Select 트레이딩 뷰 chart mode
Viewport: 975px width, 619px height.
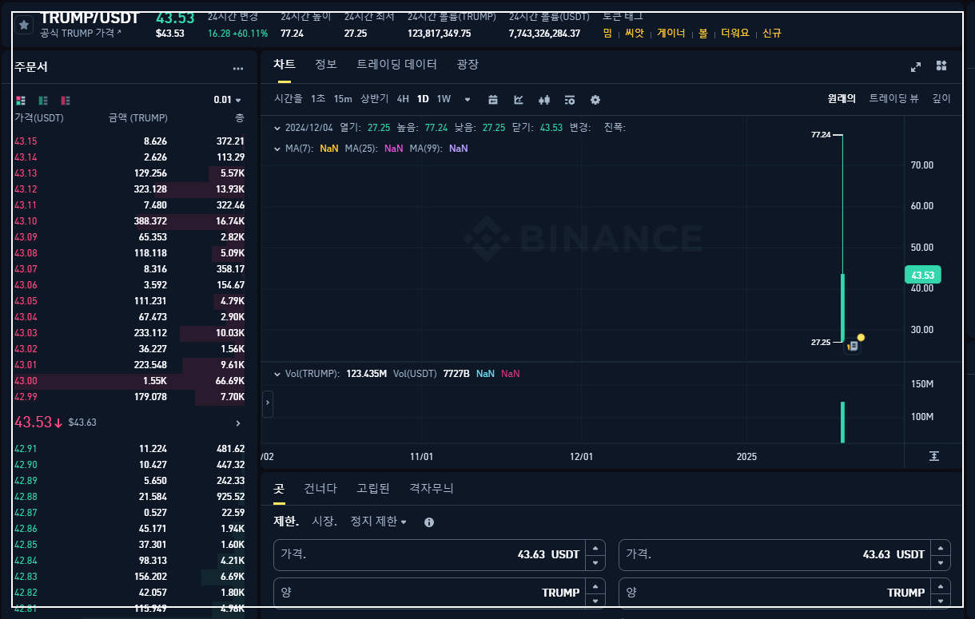click(x=894, y=99)
